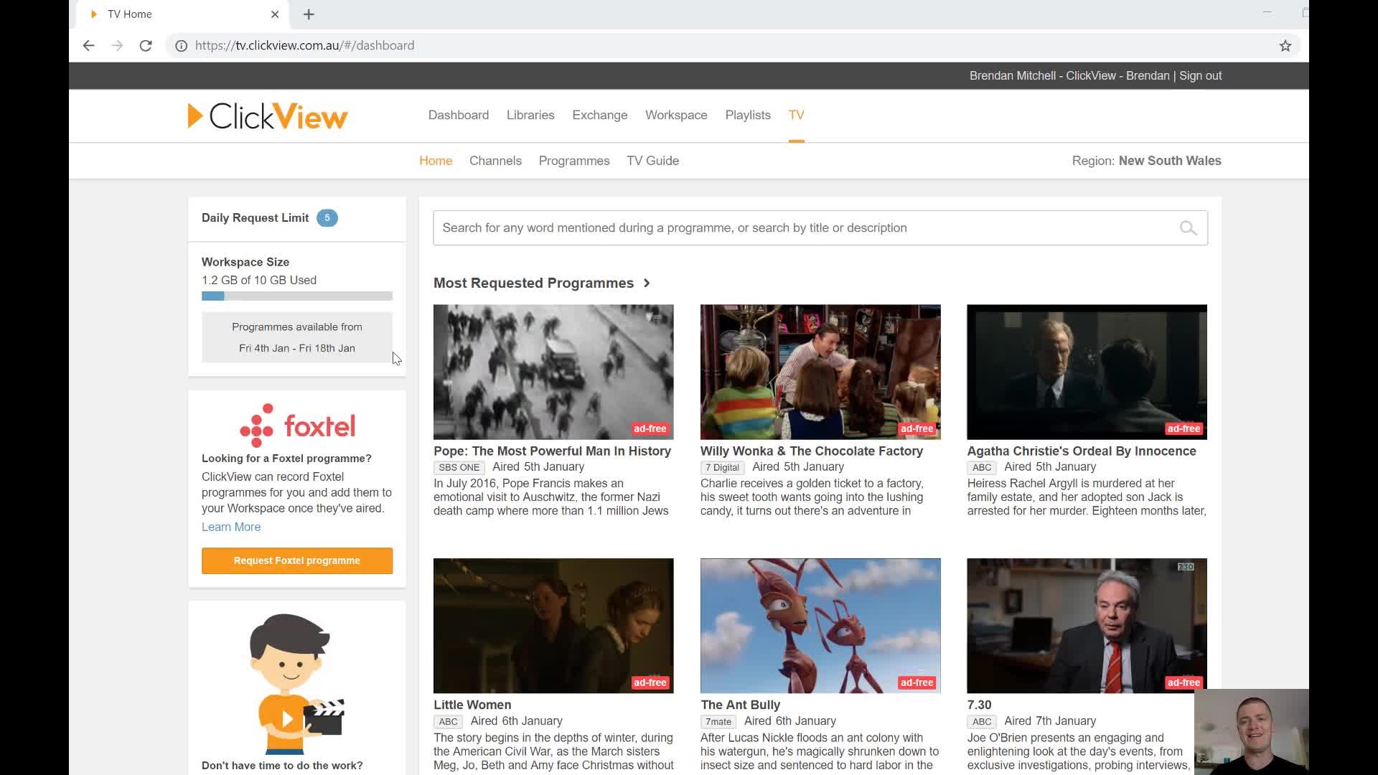Open the Willy Wonka thumbnail
Viewport: 1378px width, 775px height.
point(820,372)
